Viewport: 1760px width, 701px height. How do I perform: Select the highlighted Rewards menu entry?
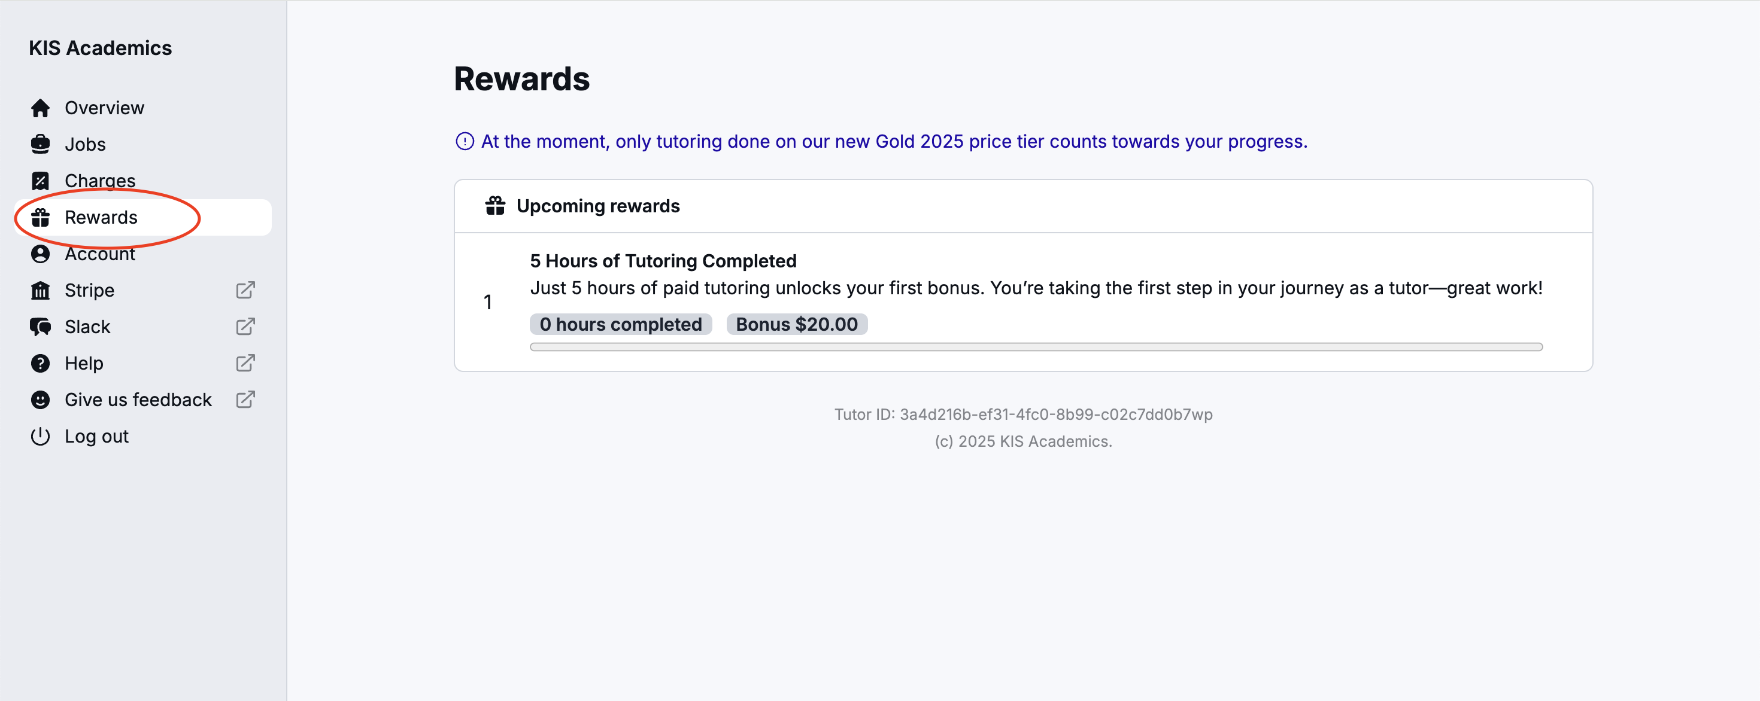pos(101,217)
